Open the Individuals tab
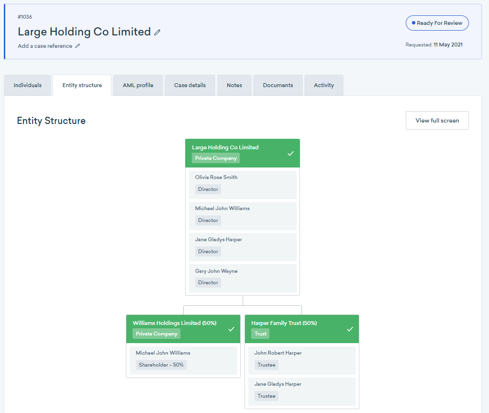Image resolution: width=489 pixels, height=413 pixels. [28, 85]
